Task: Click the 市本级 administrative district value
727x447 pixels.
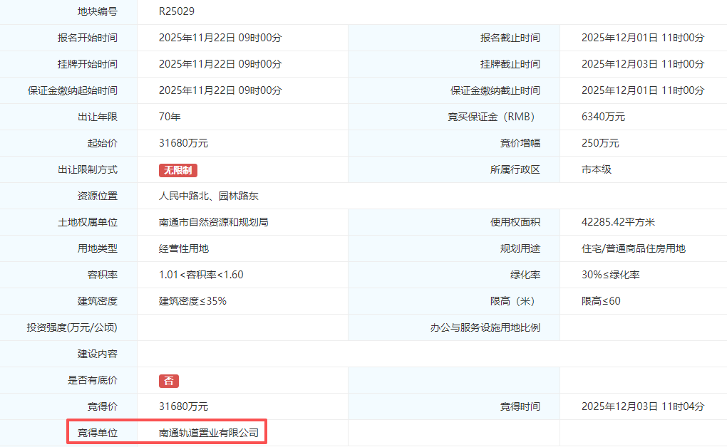Action: click(x=597, y=169)
